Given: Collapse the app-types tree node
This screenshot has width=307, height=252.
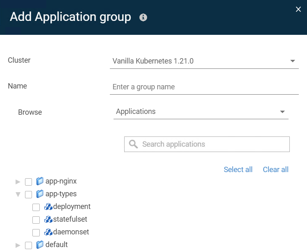Looking at the screenshot, I should pos(18,195).
